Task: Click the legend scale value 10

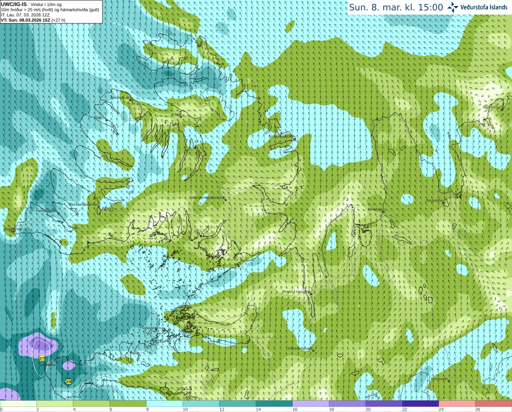Action: 185,409
